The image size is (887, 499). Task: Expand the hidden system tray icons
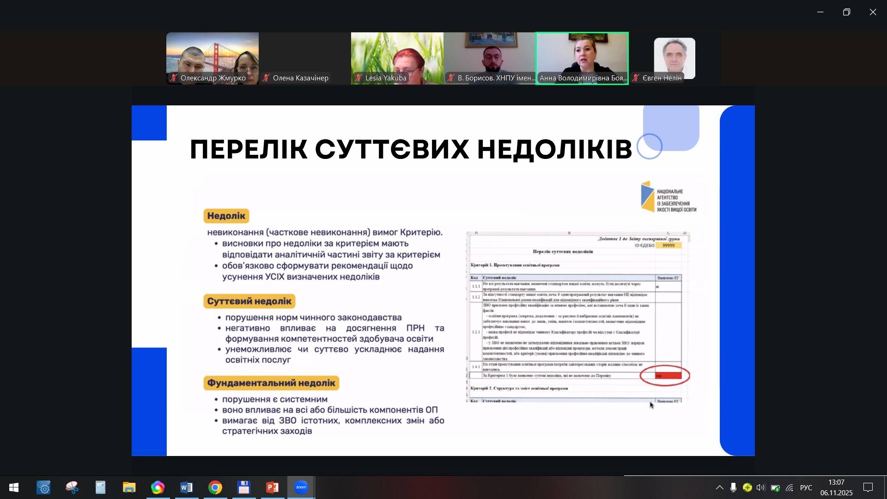tap(719, 488)
